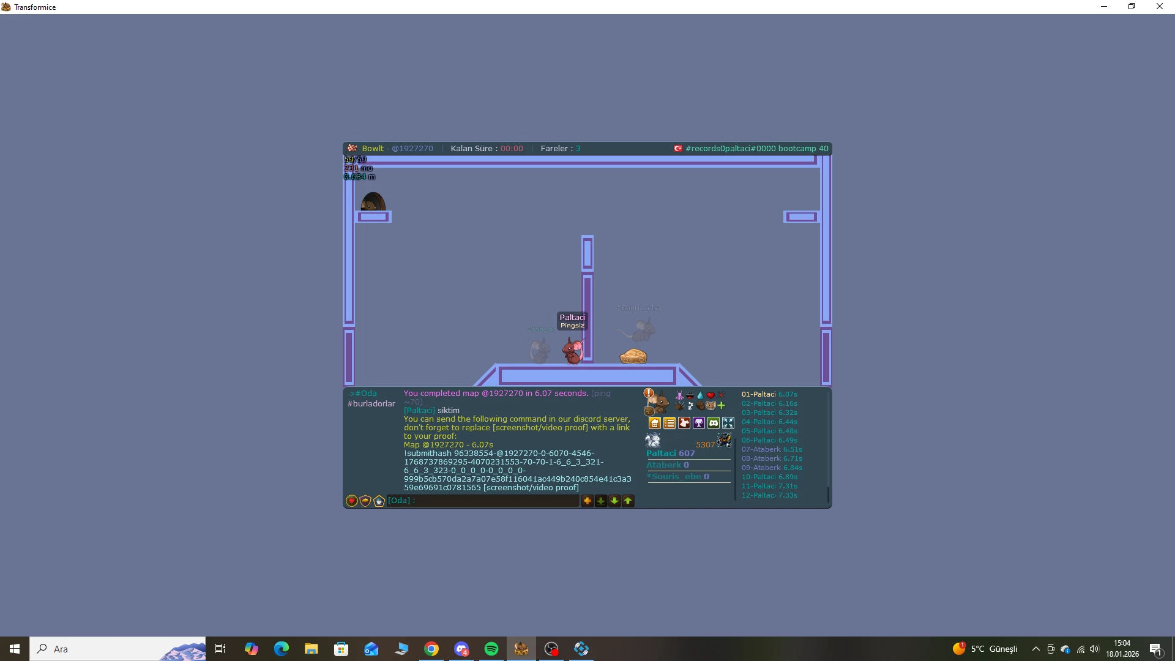Click record entry 01-Paltaci 6.07s
The height and width of the screenshot is (661, 1175).
769,395
